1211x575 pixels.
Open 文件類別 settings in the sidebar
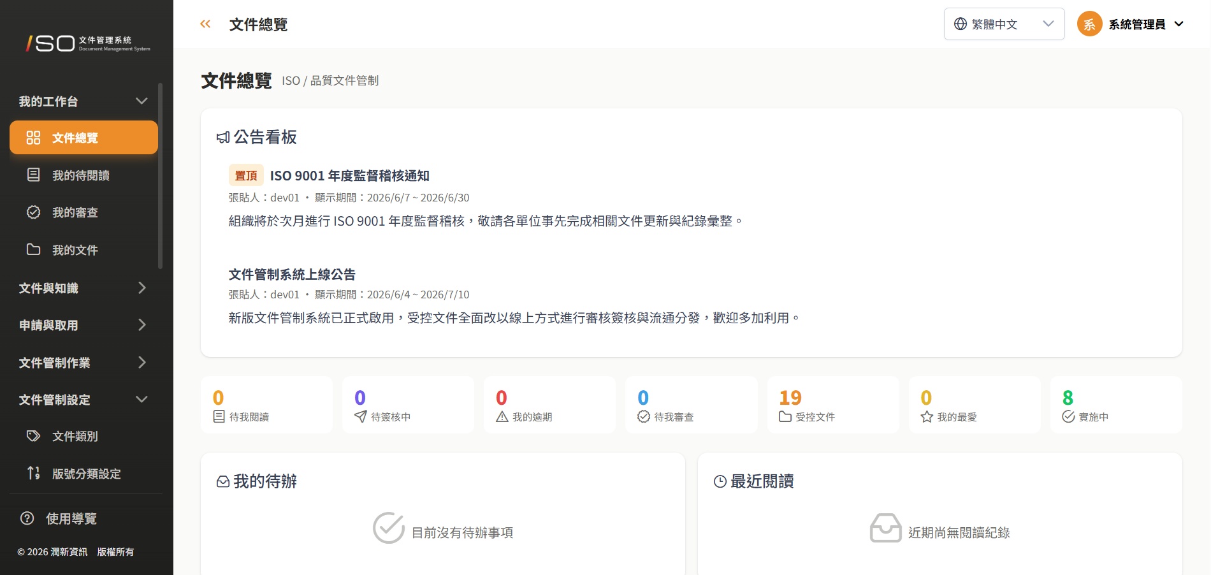coord(83,436)
